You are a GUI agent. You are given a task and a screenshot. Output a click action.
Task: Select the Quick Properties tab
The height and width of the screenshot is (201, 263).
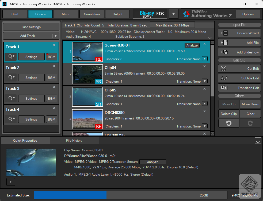(25, 141)
